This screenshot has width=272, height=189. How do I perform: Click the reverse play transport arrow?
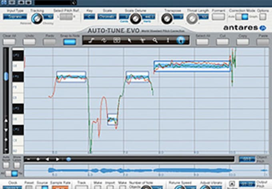(x=47, y=159)
